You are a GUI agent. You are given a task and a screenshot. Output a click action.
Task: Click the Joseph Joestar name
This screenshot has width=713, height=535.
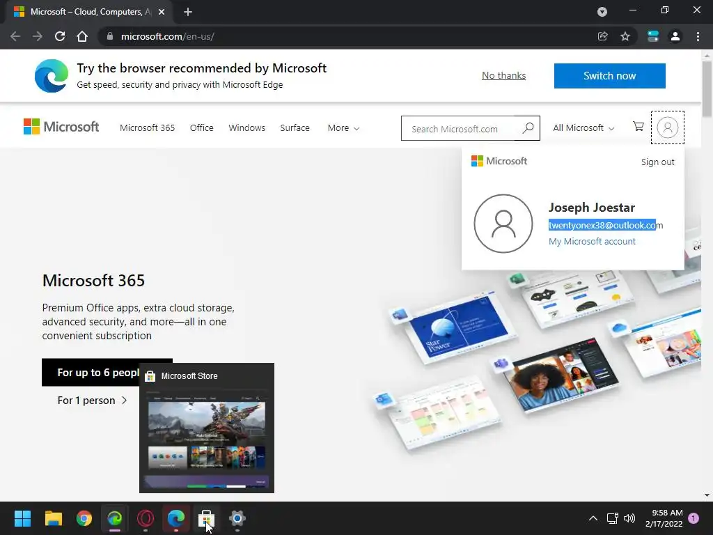point(592,208)
